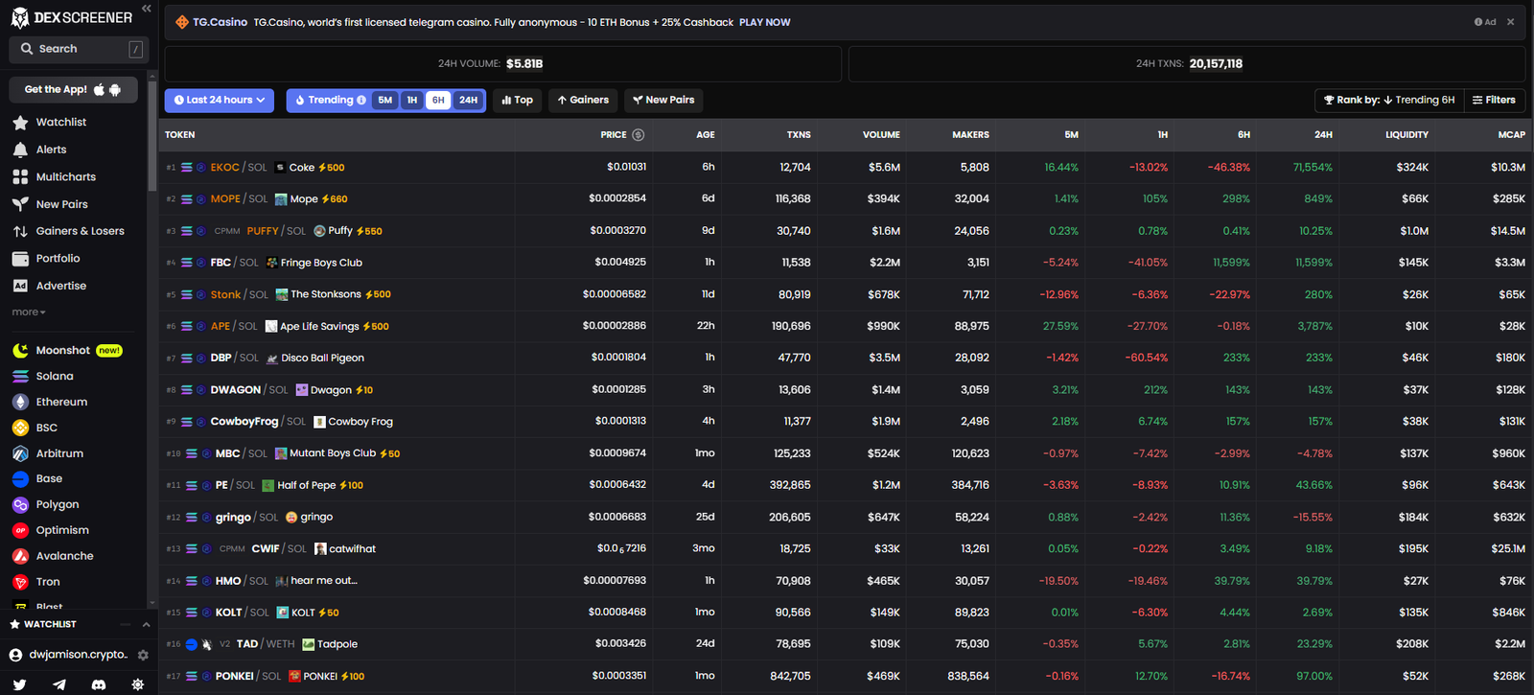Switch to the New Pairs tab
Screen dimensions: 1534x695
(663, 100)
